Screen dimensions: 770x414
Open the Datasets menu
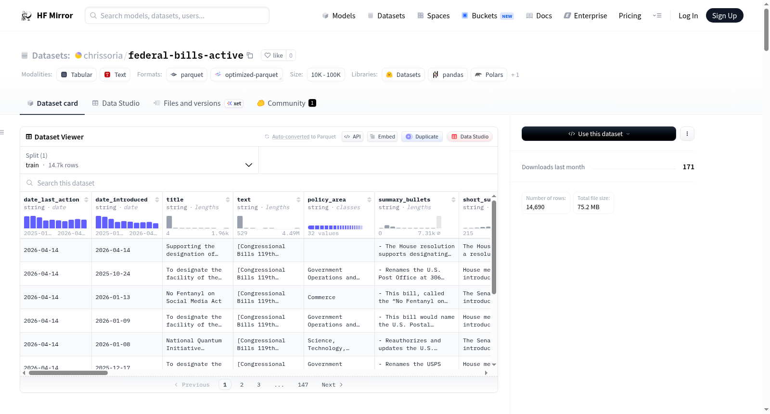click(x=386, y=16)
